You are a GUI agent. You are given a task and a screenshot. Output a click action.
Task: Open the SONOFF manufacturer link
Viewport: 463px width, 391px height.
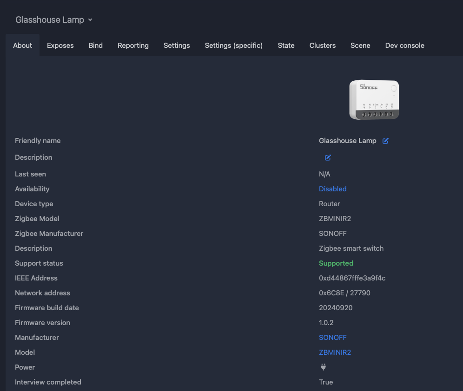point(332,338)
